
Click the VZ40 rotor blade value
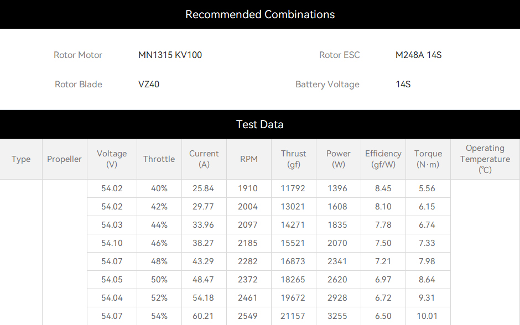149,84
